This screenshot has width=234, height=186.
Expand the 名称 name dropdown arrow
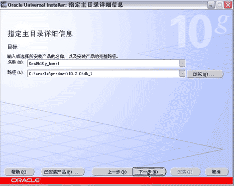pos(182,64)
